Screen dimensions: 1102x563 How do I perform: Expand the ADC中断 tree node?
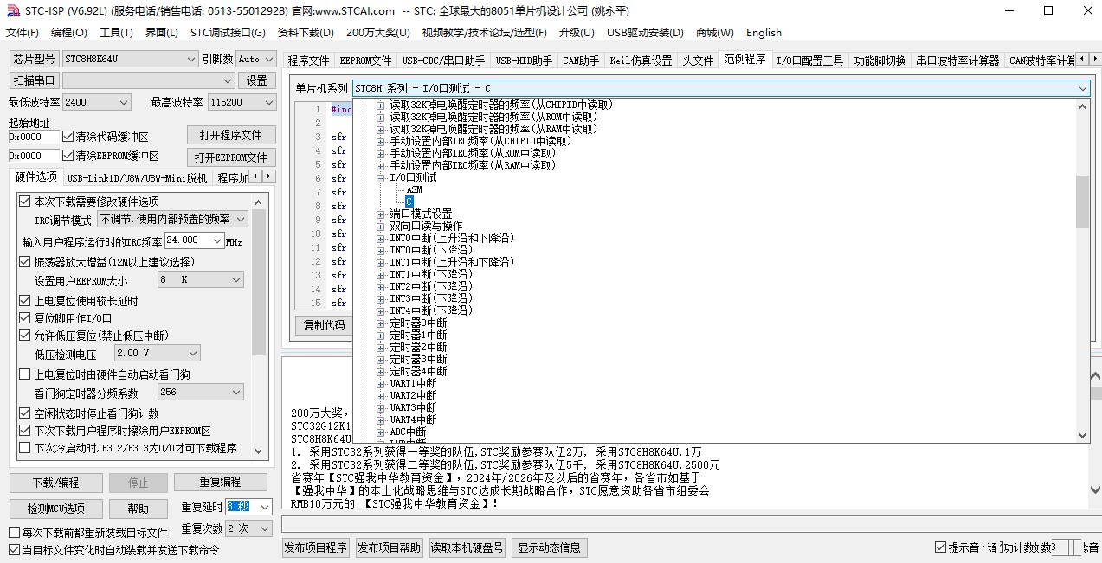pyautogui.click(x=381, y=432)
